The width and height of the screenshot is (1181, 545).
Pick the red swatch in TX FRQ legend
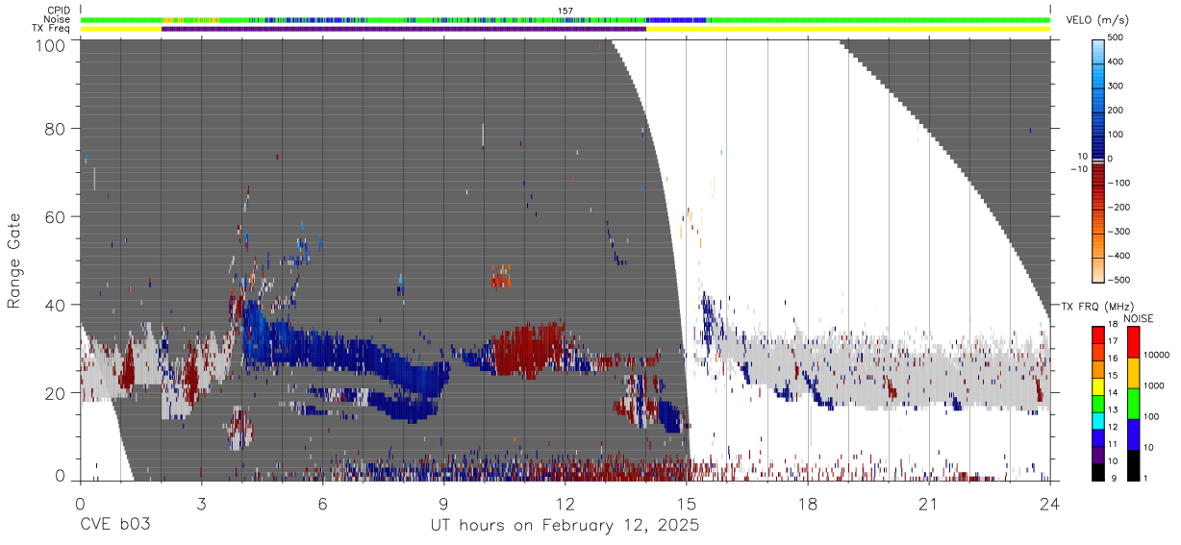click(1098, 333)
